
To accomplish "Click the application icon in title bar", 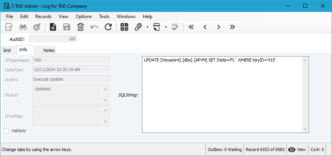I will click(7, 6).
